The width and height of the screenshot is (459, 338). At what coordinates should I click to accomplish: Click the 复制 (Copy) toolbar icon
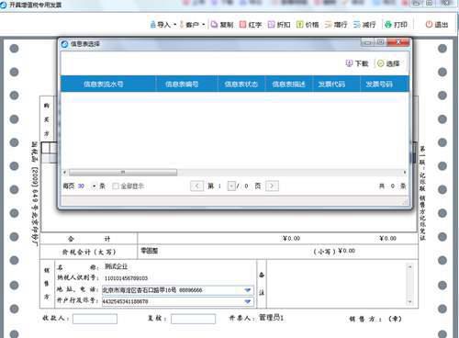[214, 24]
